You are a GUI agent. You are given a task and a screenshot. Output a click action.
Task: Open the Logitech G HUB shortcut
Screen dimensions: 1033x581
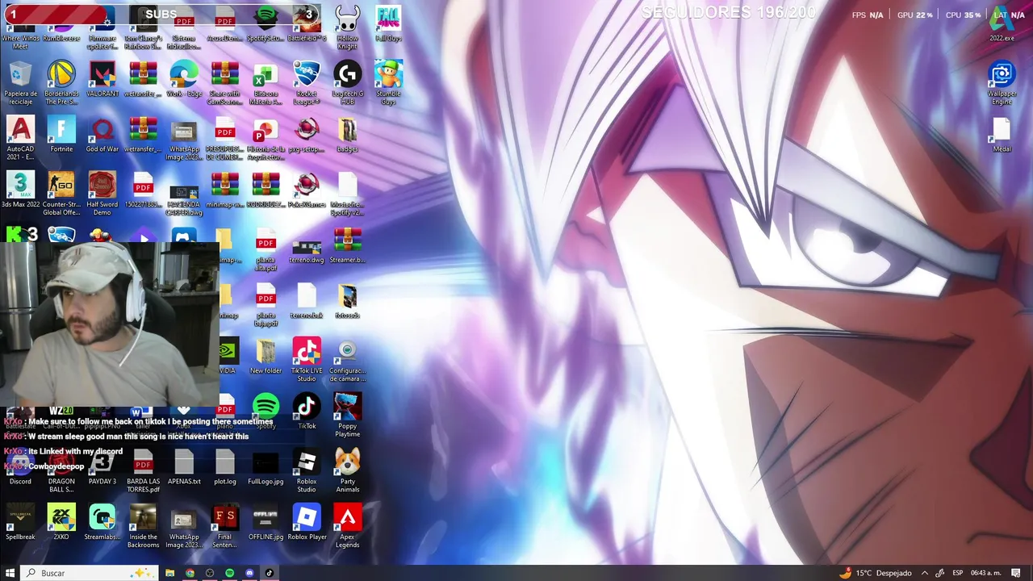(347, 82)
